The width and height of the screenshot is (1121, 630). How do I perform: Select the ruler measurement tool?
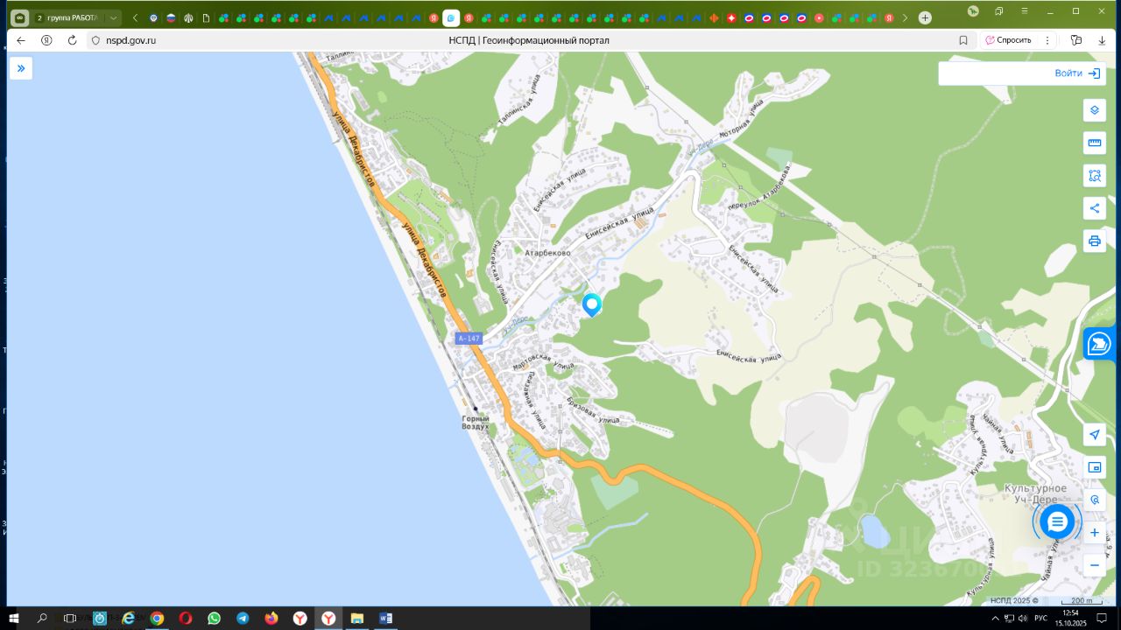pyautogui.click(x=1094, y=143)
